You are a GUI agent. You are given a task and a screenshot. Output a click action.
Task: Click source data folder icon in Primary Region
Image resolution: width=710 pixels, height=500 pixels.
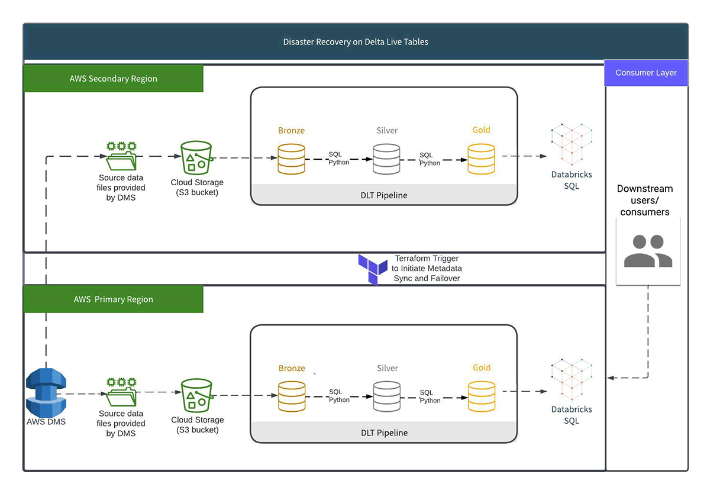(x=121, y=393)
